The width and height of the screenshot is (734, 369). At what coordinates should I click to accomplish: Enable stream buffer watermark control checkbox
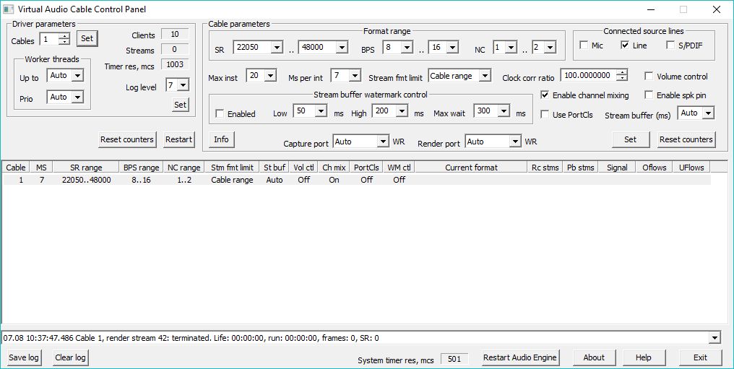[x=219, y=113]
